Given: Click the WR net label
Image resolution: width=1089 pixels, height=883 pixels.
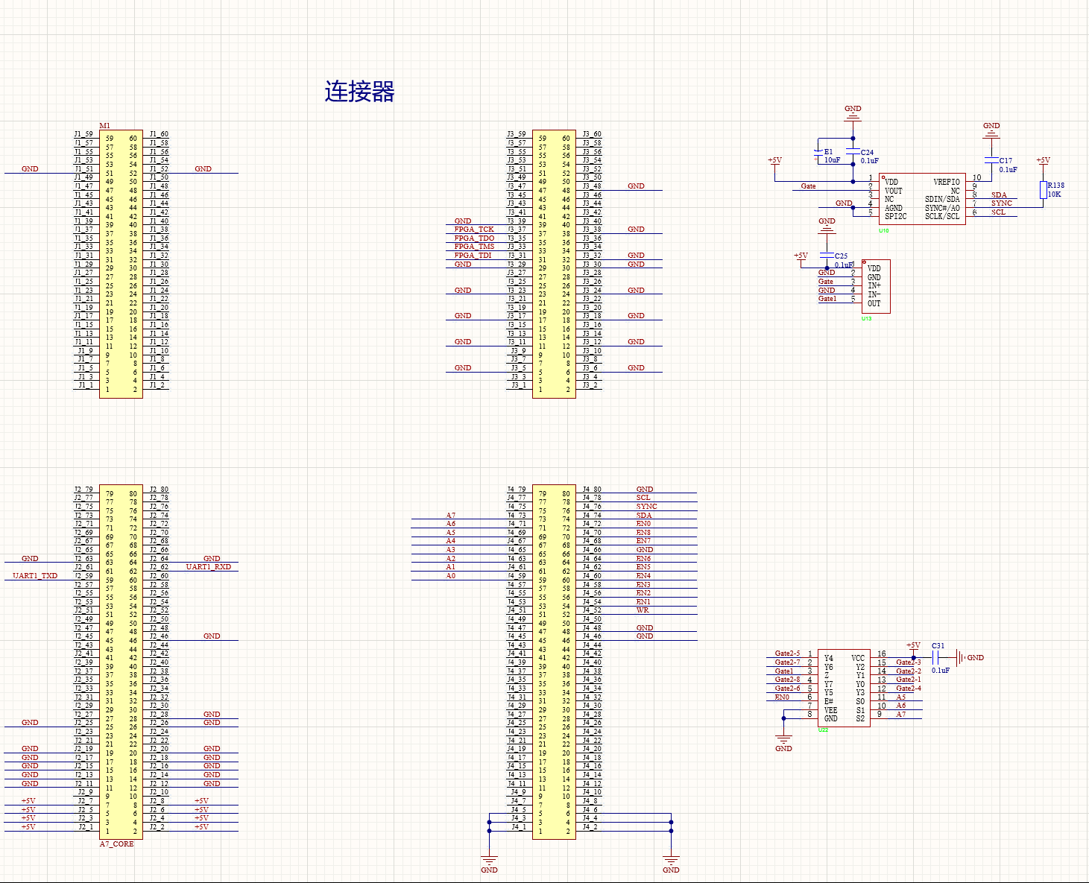Looking at the screenshot, I should coord(643,610).
